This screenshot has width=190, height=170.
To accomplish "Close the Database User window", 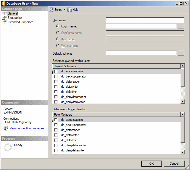I will [186, 3].
